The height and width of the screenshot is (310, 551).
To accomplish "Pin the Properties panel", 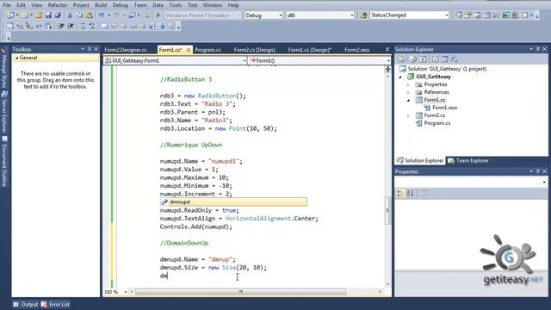I will (537, 171).
